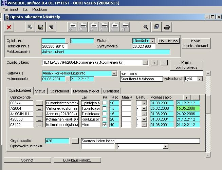Toggle Pä checkbox for row 420053

click(x=105, y=119)
